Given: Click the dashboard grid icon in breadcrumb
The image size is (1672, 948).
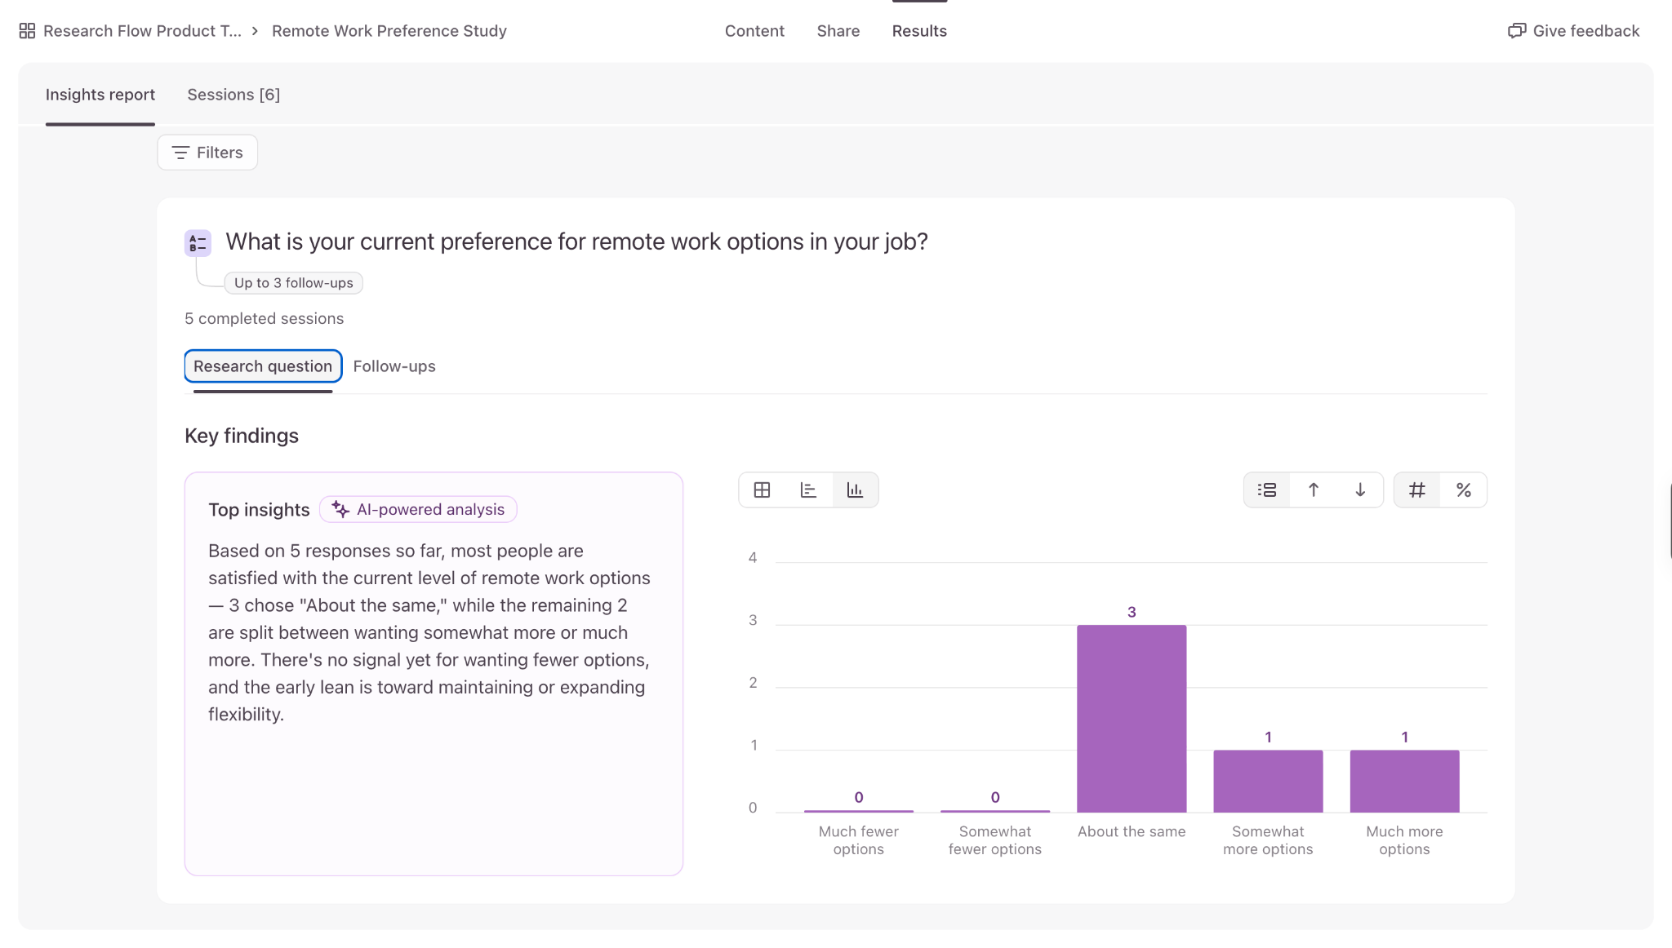Looking at the screenshot, I should 27,31.
